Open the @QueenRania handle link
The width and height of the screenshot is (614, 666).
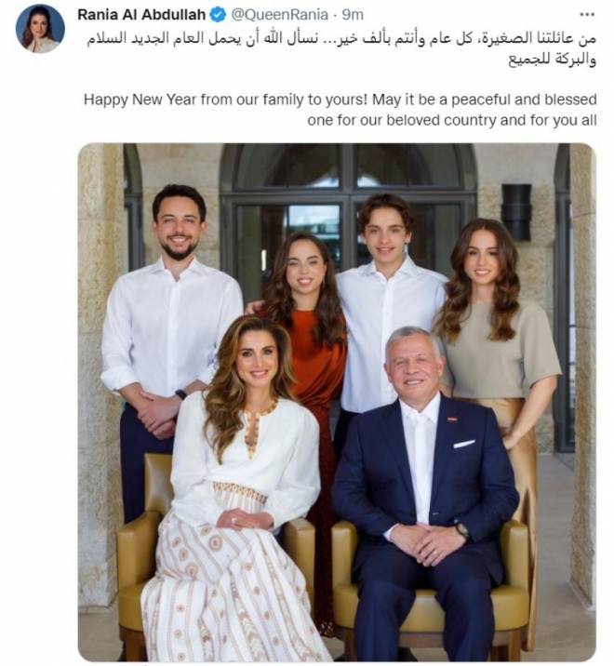click(x=280, y=15)
